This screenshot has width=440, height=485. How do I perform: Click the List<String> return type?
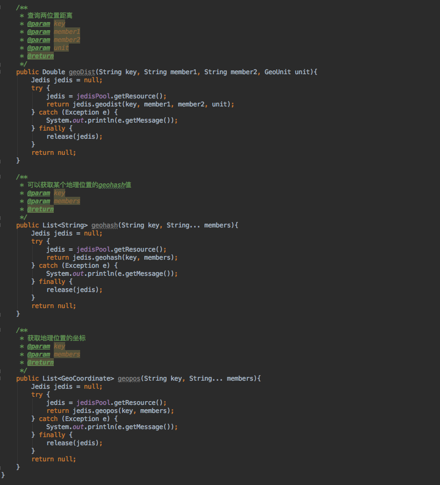[65, 225]
